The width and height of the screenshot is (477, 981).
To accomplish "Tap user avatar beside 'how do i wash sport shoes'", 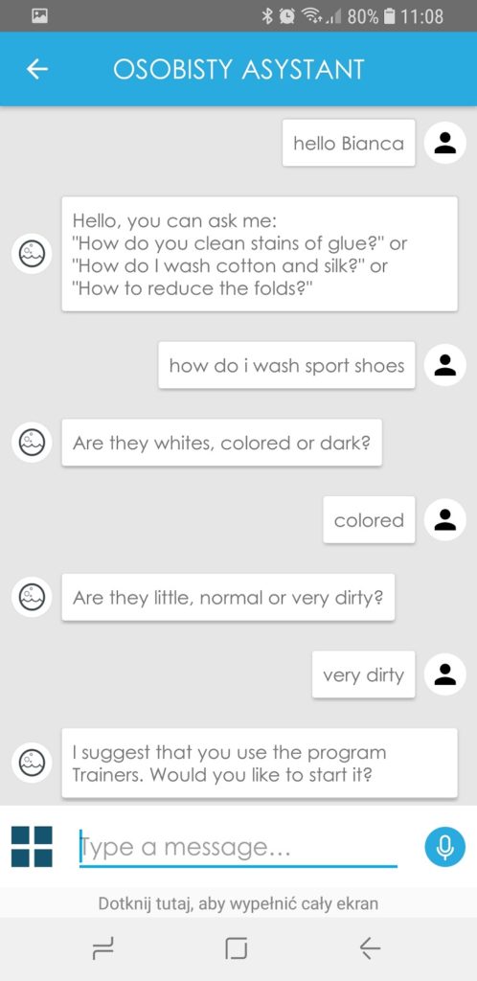I will [445, 365].
